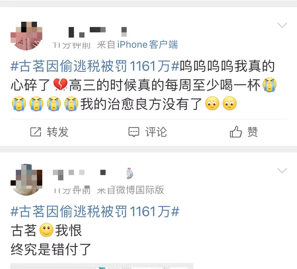Open second post's hashtag 古茗因偷逃税被罚1161万
This screenshot has height=269, width=297.
coord(95,211)
